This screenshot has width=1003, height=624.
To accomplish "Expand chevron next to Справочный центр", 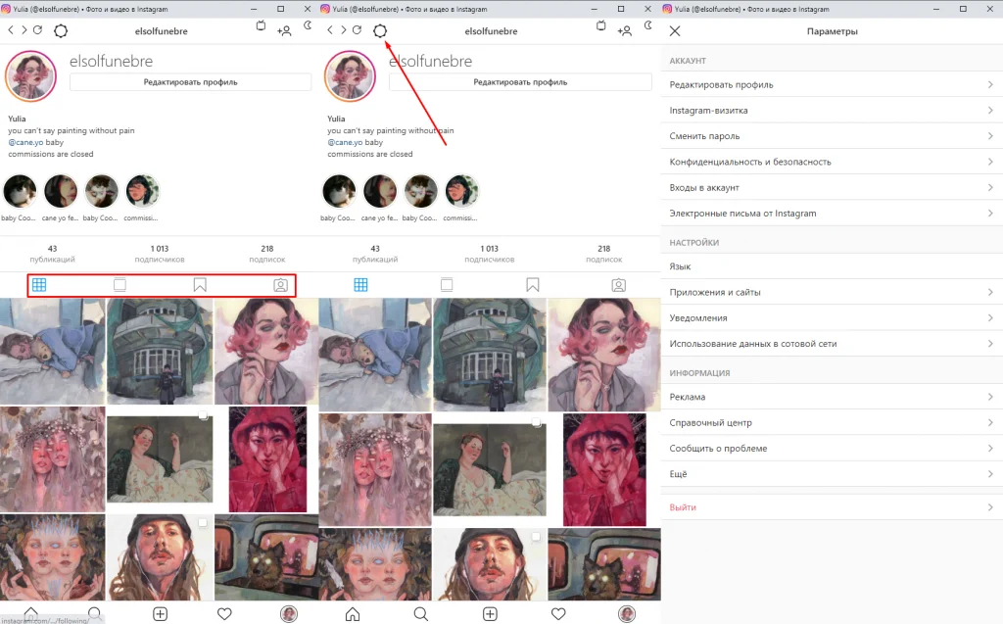I will [x=990, y=422].
